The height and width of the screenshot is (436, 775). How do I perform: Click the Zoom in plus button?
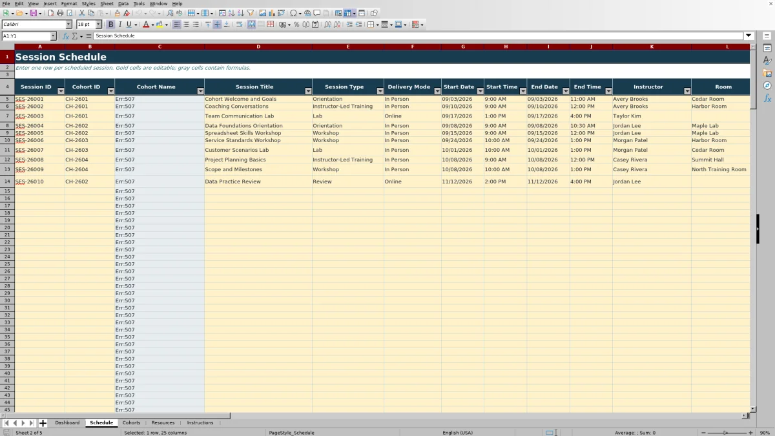[x=750, y=433]
